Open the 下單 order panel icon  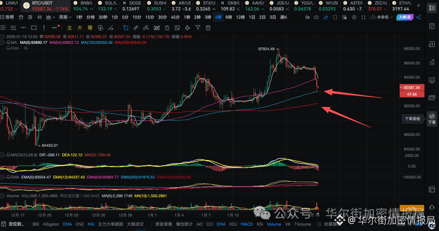432,119
